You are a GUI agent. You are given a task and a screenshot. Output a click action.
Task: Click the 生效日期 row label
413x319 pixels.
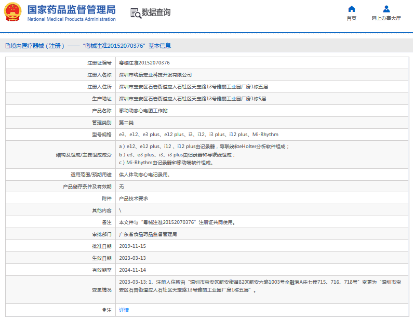point(102,258)
